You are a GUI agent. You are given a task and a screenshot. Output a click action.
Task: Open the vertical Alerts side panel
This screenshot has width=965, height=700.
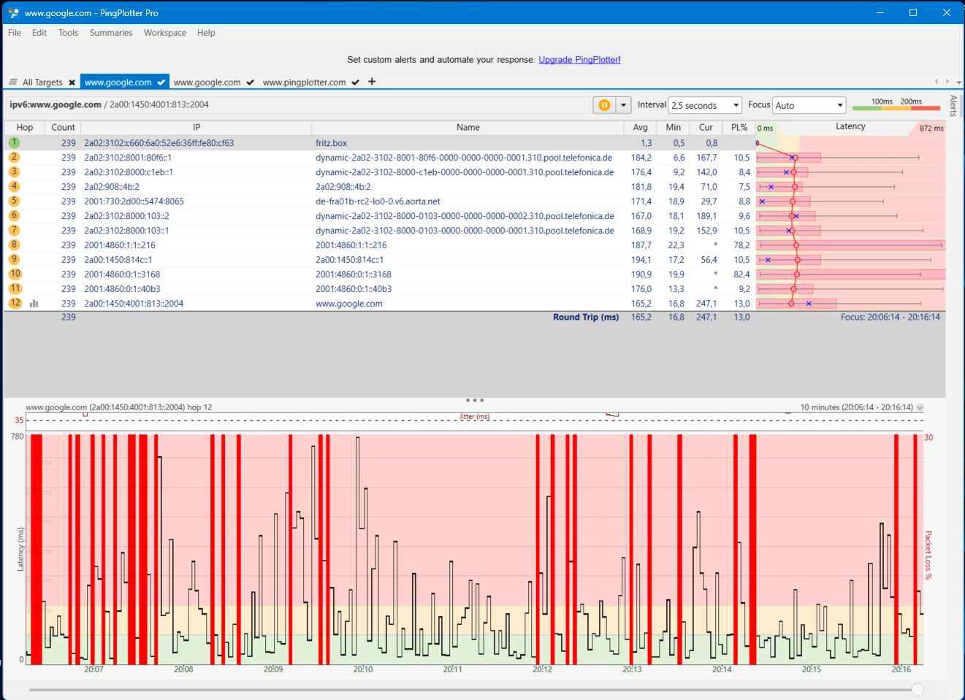click(x=953, y=106)
